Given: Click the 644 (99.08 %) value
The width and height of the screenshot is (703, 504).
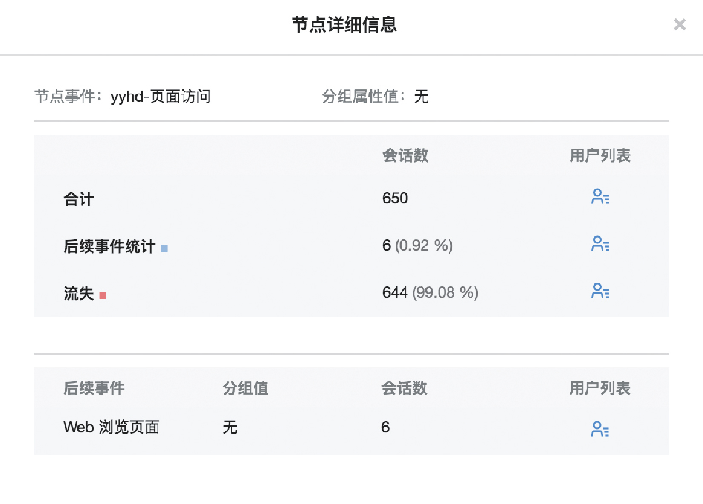Looking at the screenshot, I should point(430,293).
